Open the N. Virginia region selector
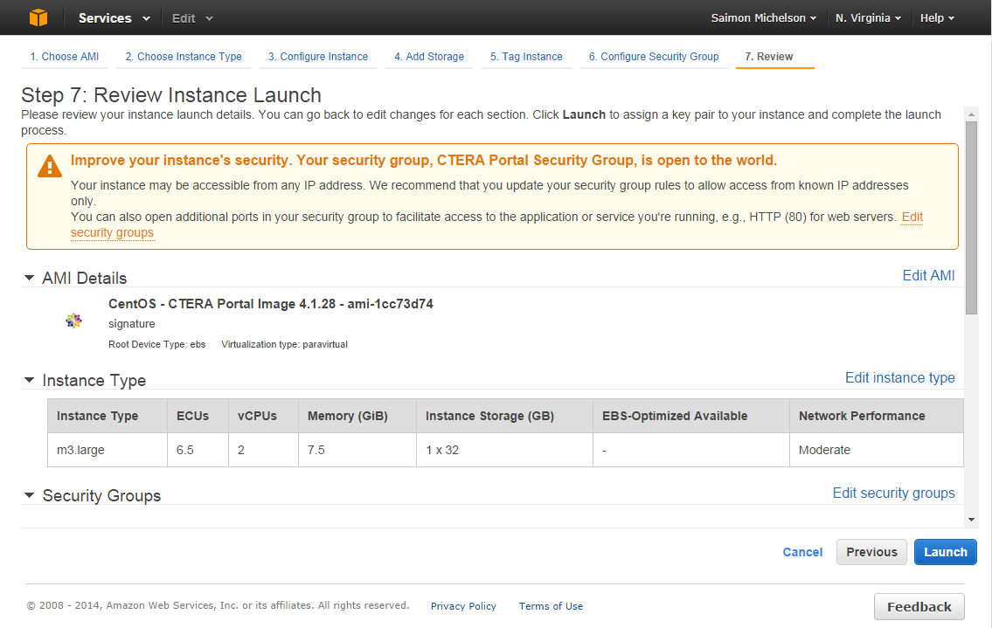The height and width of the screenshot is (628, 992). [x=868, y=18]
